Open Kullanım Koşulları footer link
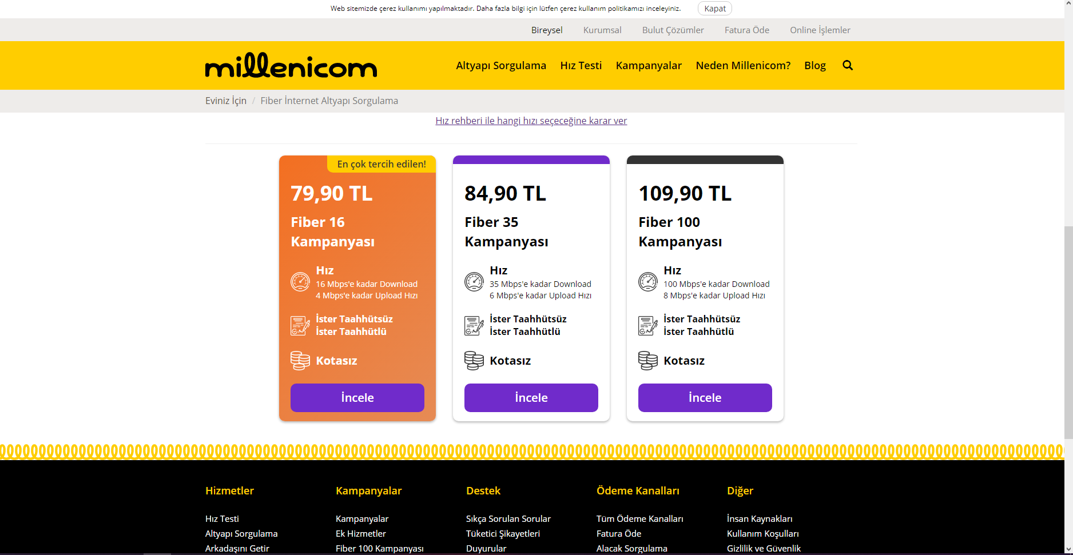Viewport: 1073px width, 555px height. pyautogui.click(x=763, y=533)
